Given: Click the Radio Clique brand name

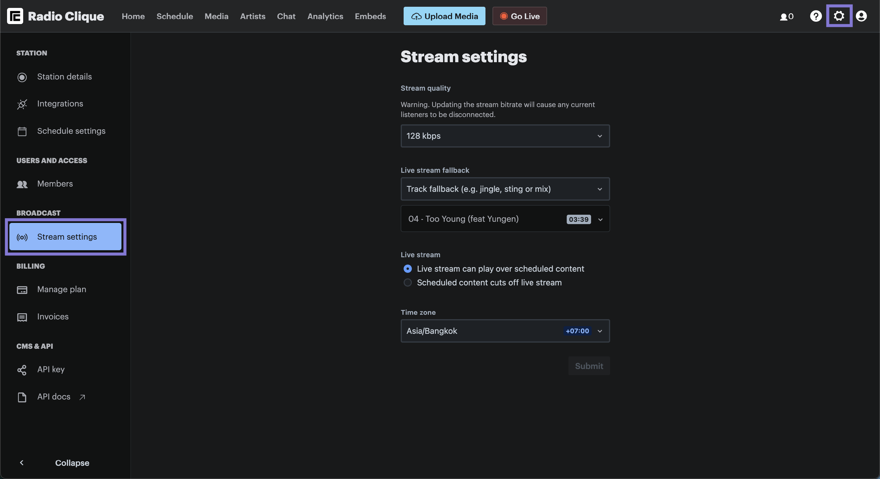Looking at the screenshot, I should click(66, 16).
